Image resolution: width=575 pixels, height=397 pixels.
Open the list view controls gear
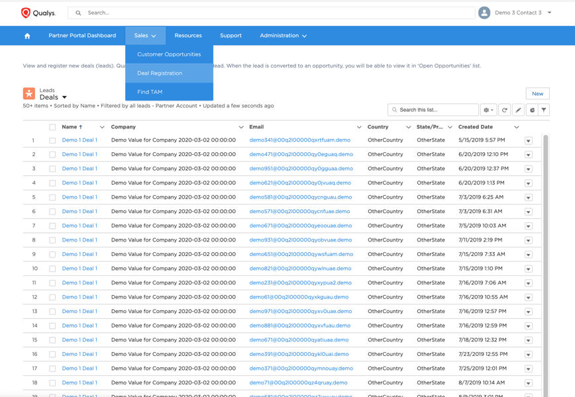click(x=489, y=110)
